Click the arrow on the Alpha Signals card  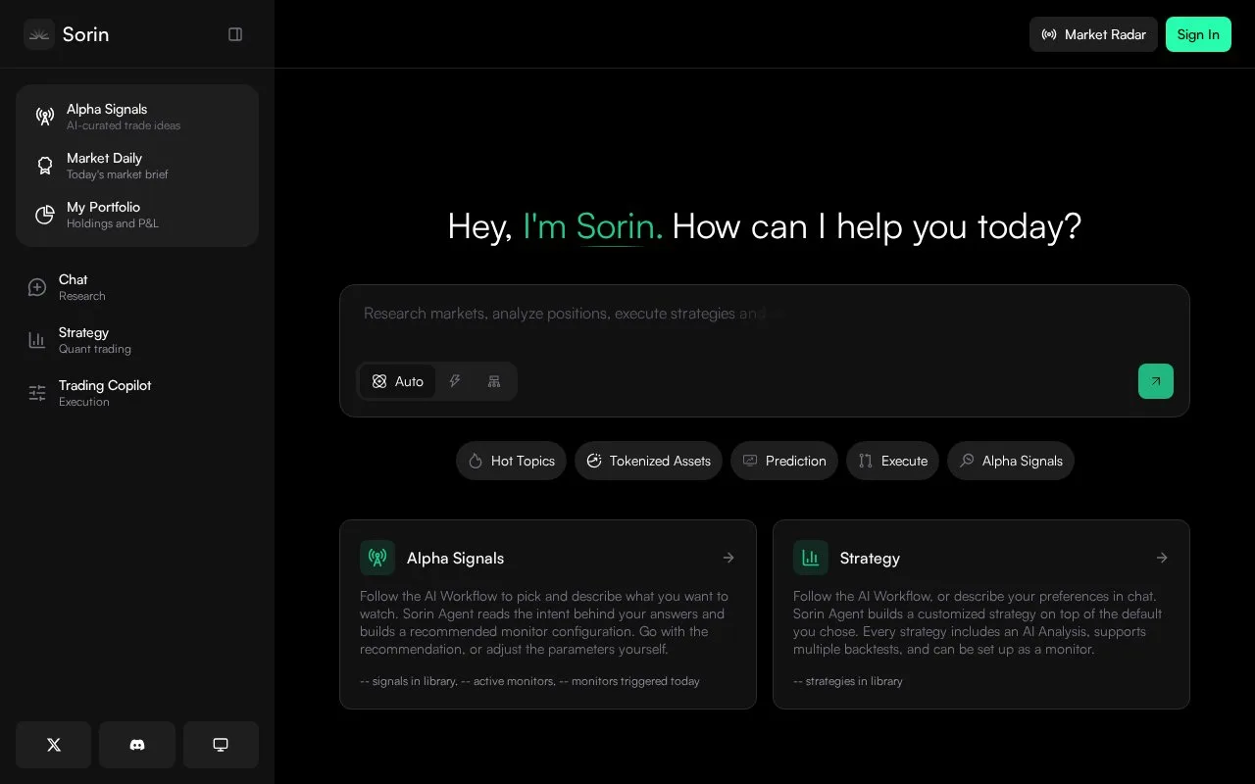(728, 558)
